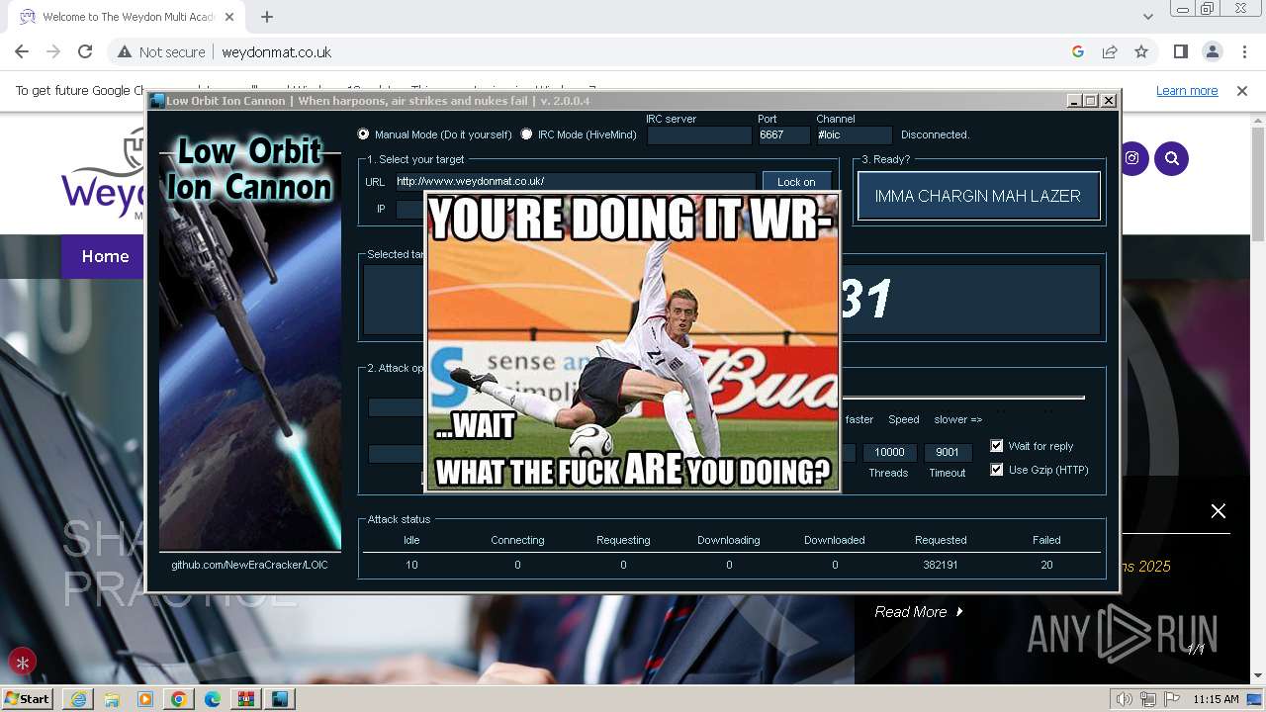This screenshot has height=712, width=1266.
Task: Open a new Chrome tab
Action: pyautogui.click(x=267, y=17)
